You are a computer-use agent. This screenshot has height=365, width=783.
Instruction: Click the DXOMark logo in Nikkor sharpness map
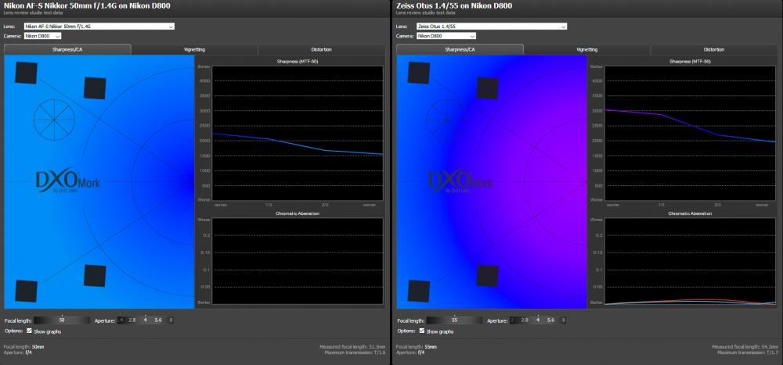point(68,181)
